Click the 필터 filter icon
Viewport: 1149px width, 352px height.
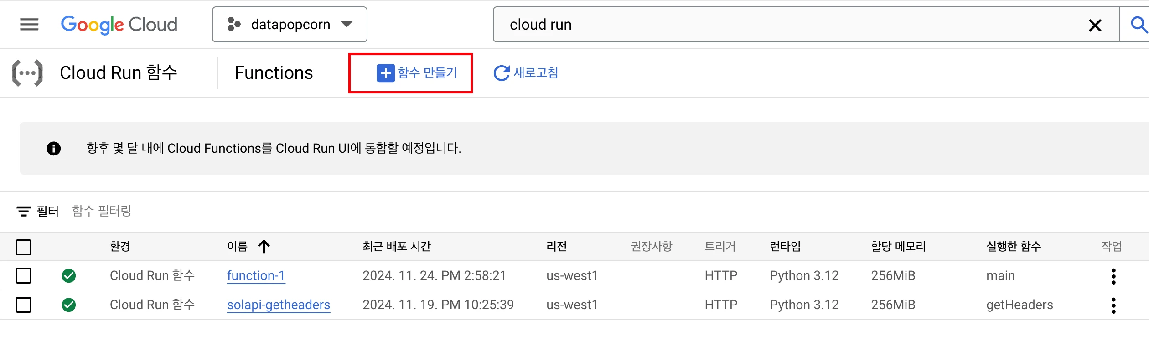(24, 211)
